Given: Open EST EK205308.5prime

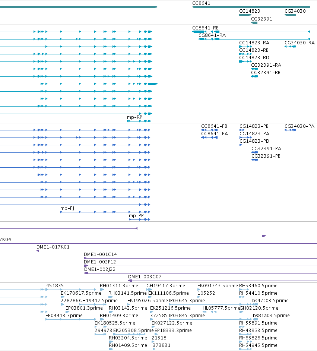Looking at the screenshot, I should [133, 331].
